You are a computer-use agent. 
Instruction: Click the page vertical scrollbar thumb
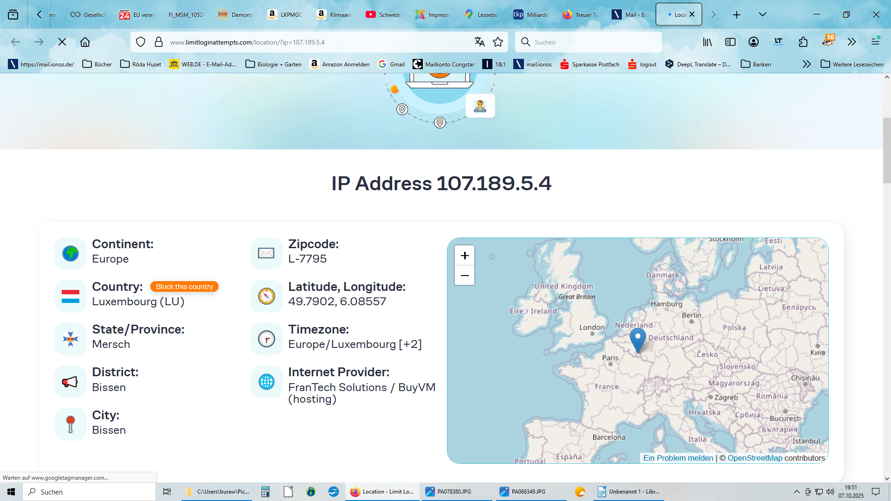point(886,151)
